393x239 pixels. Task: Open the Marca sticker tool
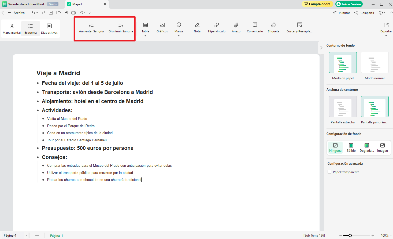(179, 28)
